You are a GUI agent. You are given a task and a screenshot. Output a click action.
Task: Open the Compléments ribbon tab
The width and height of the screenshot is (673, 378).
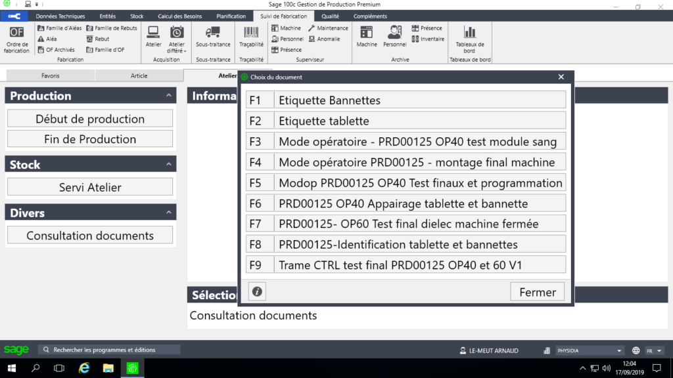pos(370,16)
